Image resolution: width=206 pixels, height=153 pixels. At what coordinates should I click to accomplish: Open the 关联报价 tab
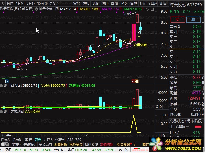tap(30, 145)
